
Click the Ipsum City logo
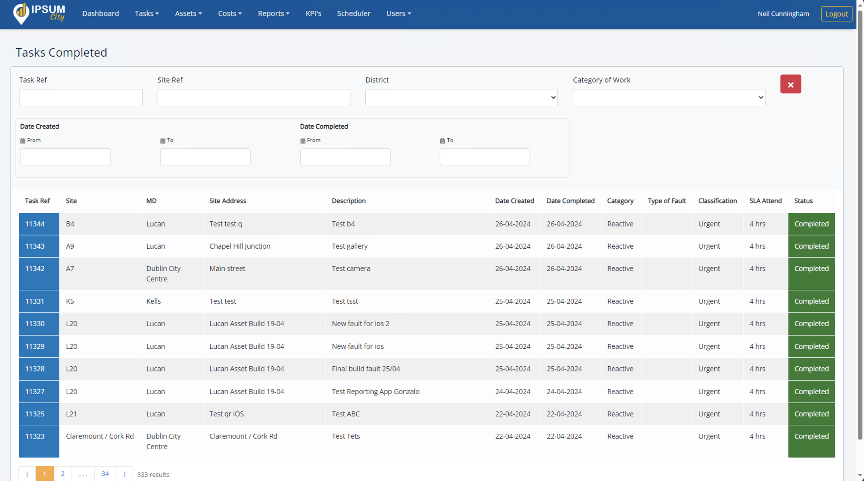38,13
